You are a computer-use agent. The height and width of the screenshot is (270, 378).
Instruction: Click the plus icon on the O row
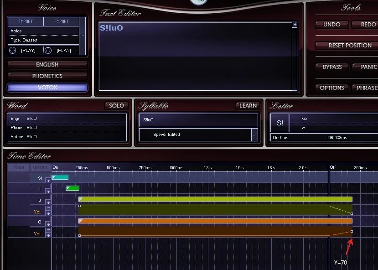[x=48, y=224]
